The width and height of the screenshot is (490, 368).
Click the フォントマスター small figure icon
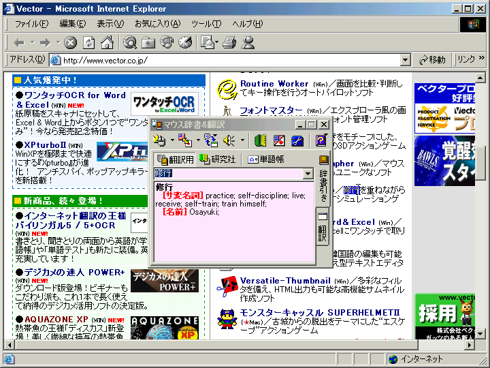coord(227,111)
